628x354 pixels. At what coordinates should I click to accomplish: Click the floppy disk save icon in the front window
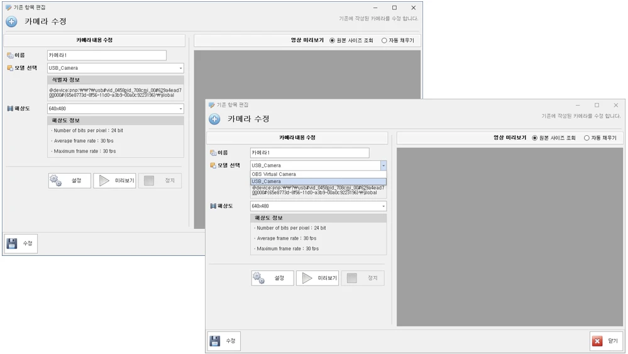pyautogui.click(x=215, y=341)
